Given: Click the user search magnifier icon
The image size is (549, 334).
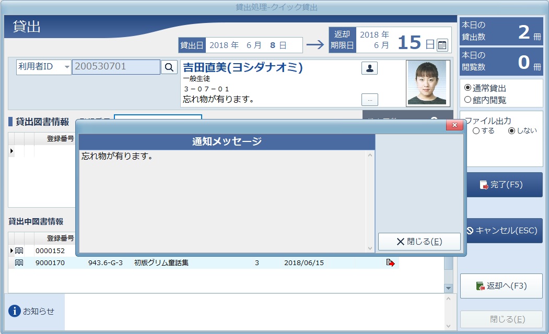Looking at the screenshot, I should (x=169, y=67).
